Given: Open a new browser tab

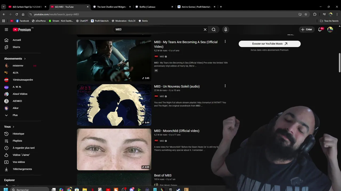Looking at the screenshot, I should pos(221,7).
